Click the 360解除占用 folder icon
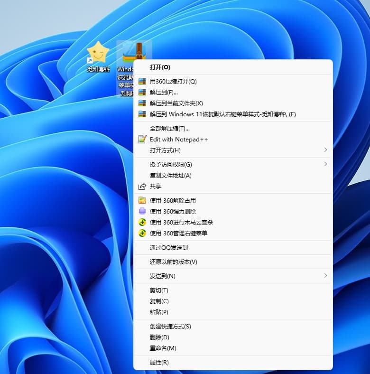Image resolution: width=370 pixels, height=374 pixels. (x=142, y=200)
